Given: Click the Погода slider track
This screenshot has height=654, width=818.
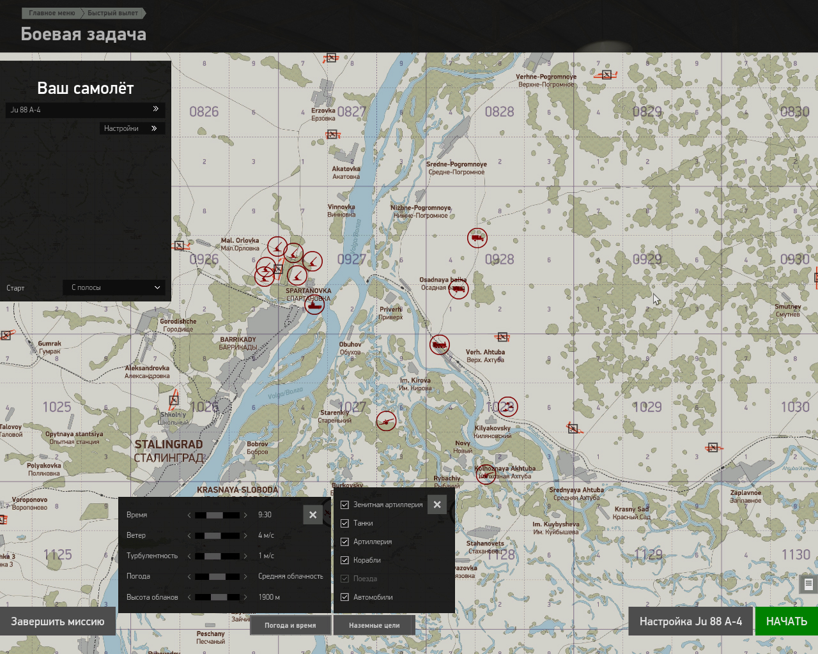Looking at the screenshot, I should (217, 577).
